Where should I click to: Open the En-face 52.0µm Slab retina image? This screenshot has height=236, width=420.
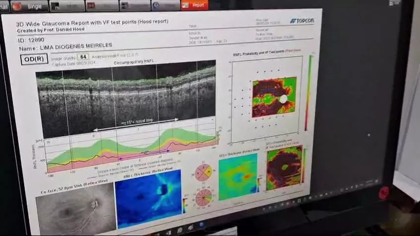click(76, 209)
